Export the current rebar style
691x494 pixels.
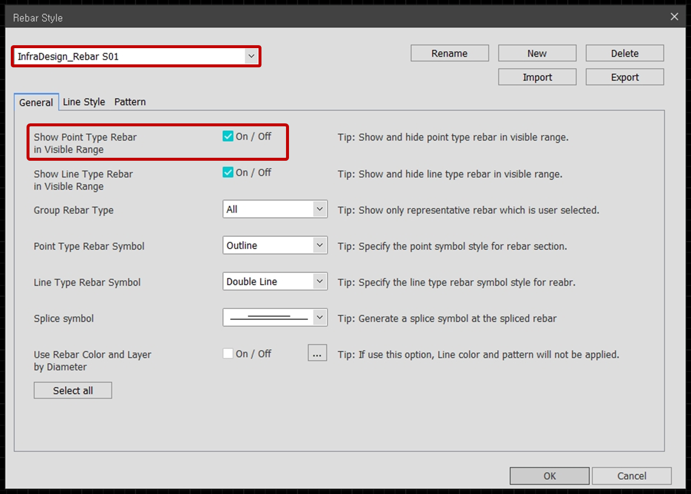click(624, 77)
